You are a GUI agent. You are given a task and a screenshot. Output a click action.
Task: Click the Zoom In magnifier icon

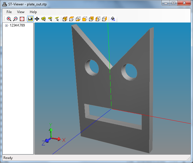tap(9, 19)
